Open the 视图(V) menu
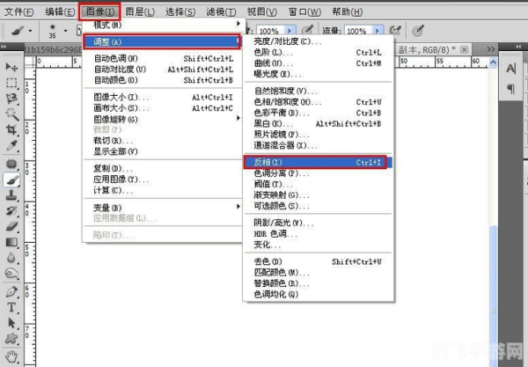Screen dimensions: 528x367 pyautogui.click(x=262, y=11)
